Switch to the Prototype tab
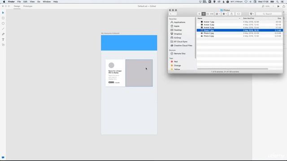The image size is (287, 161). [x=28, y=6]
